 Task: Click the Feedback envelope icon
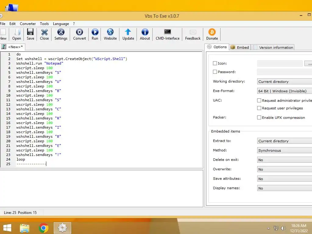[193, 34]
